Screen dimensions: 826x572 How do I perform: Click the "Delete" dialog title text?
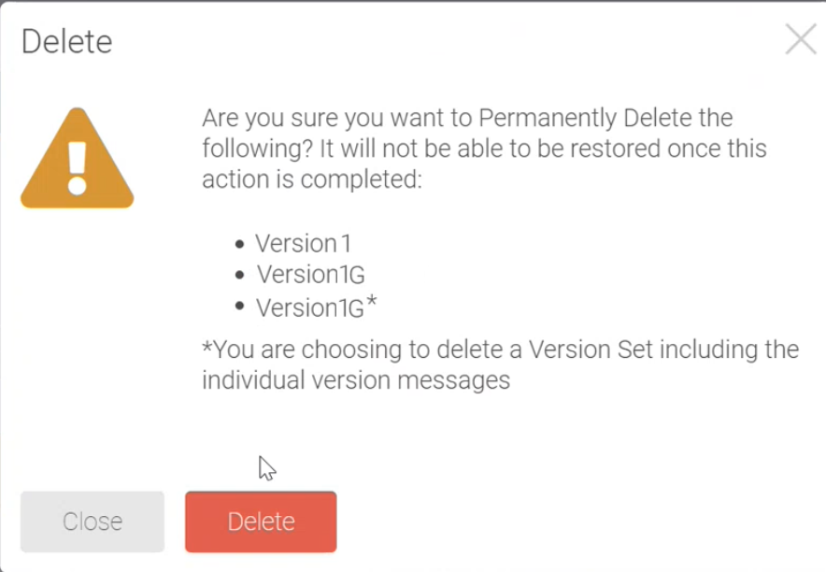pyautogui.click(x=66, y=42)
